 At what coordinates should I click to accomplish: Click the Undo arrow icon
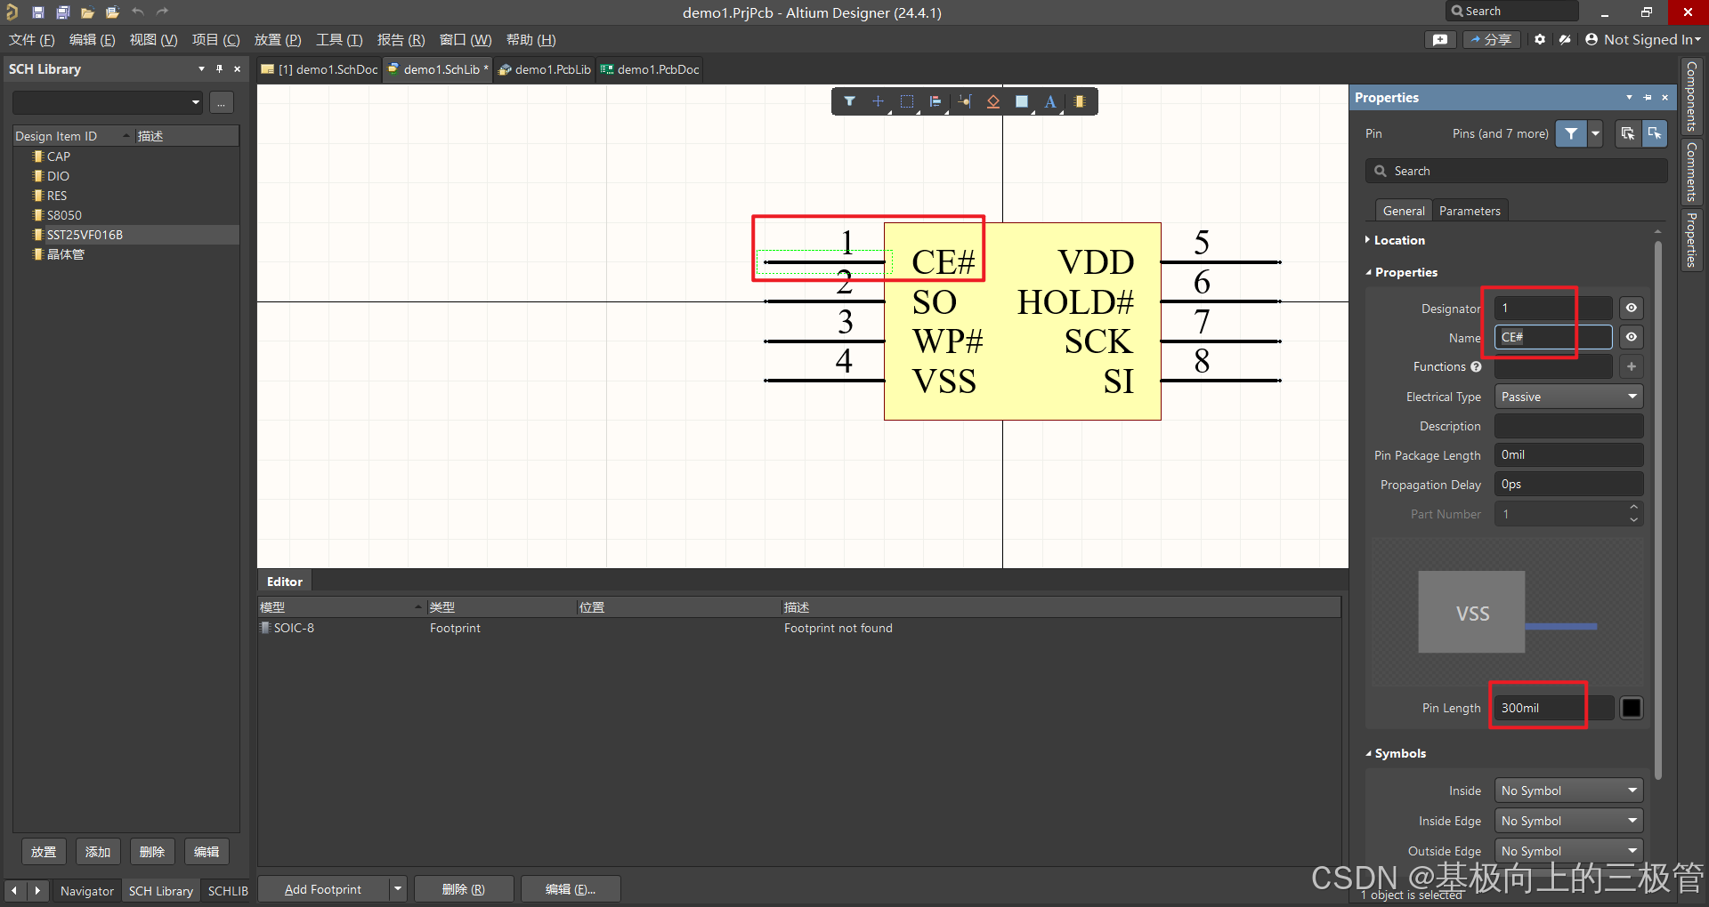(137, 12)
